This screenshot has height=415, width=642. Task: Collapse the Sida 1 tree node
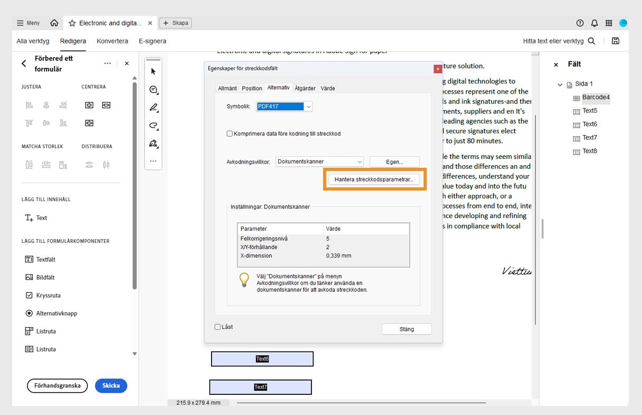point(560,84)
